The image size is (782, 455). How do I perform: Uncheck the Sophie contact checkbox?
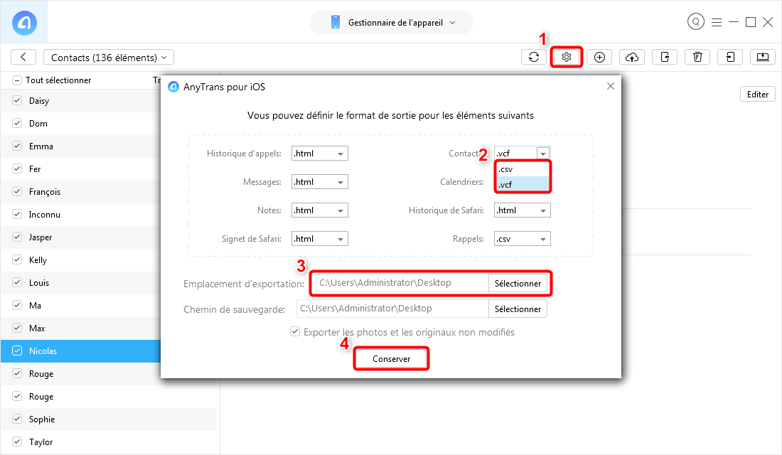pyautogui.click(x=17, y=419)
